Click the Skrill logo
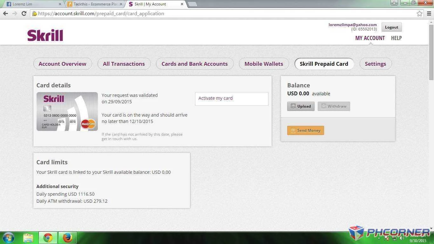Screen dimensions: 434x244 point(45,35)
